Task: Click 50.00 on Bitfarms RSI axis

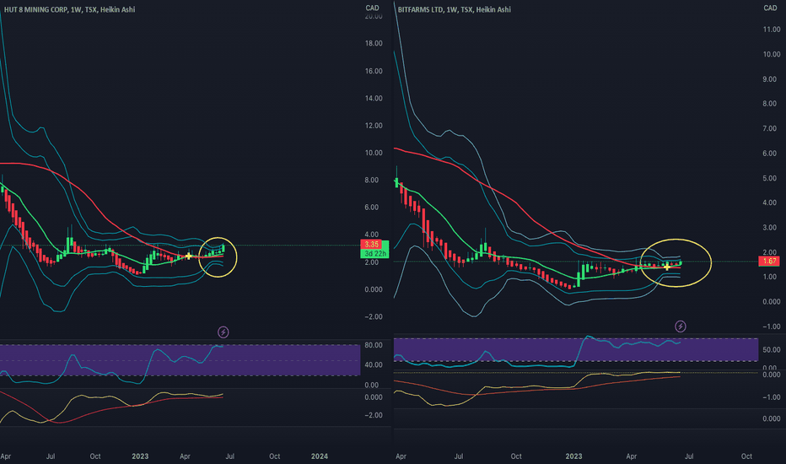Action: [x=772, y=349]
